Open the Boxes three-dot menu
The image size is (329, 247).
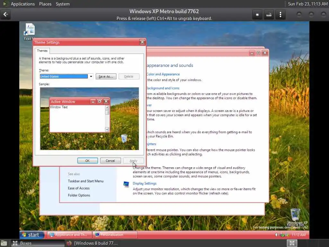(280, 15)
